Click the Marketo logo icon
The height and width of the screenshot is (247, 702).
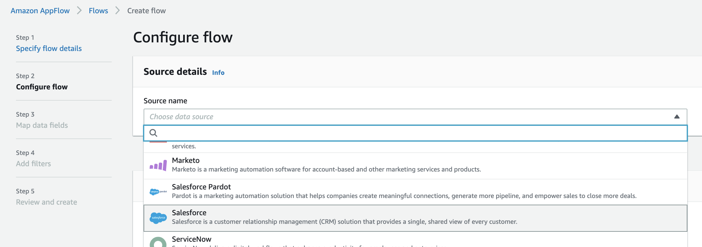coord(158,165)
